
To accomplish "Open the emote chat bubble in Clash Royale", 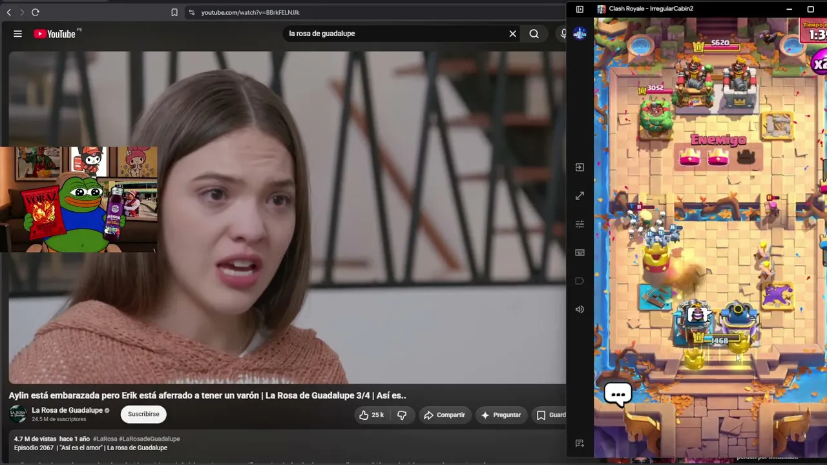I will pyautogui.click(x=618, y=394).
